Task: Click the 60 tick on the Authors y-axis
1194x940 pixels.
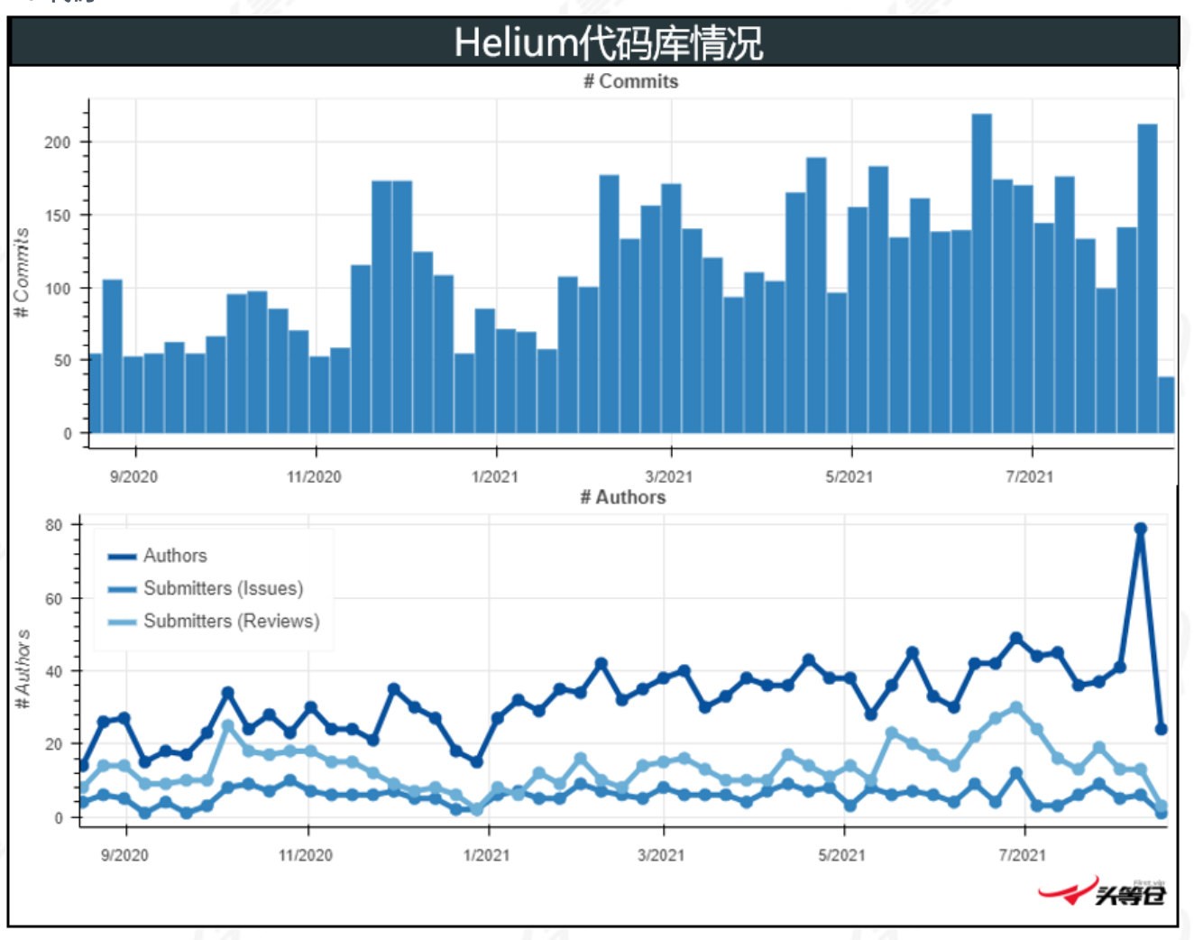Action: (54, 598)
